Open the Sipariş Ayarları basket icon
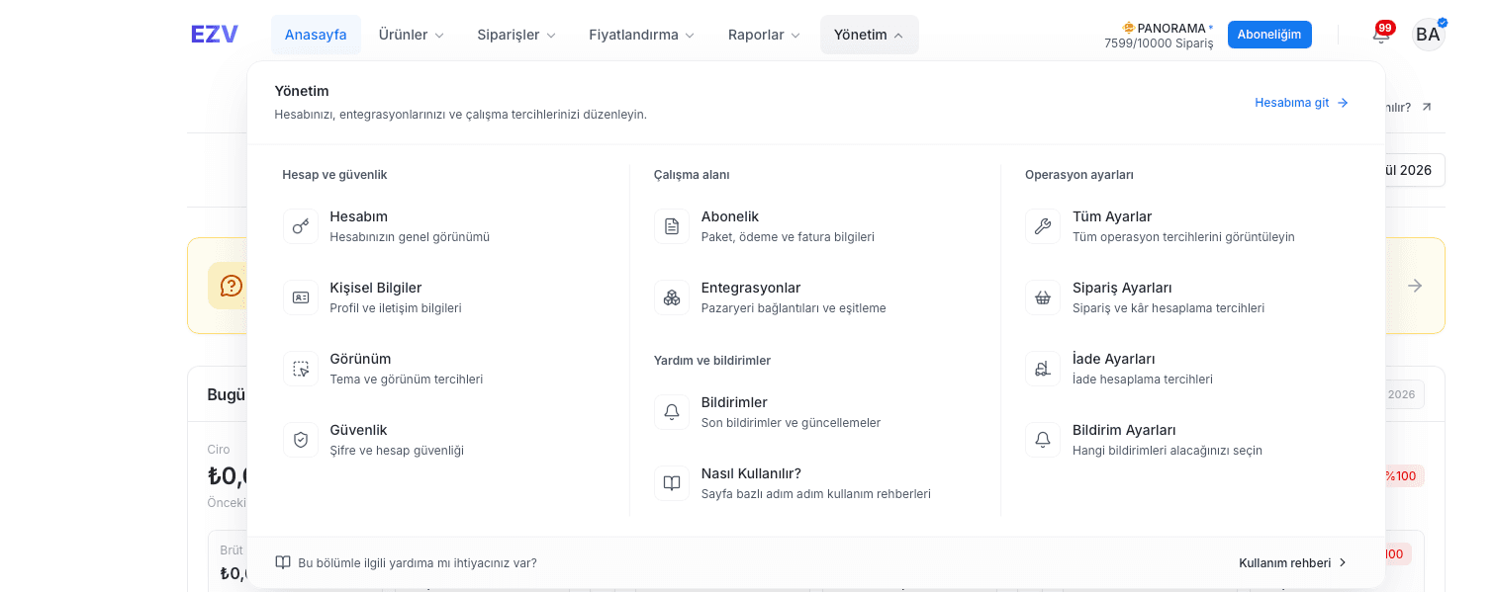The image size is (1496, 592). [x=1043, y=297]
